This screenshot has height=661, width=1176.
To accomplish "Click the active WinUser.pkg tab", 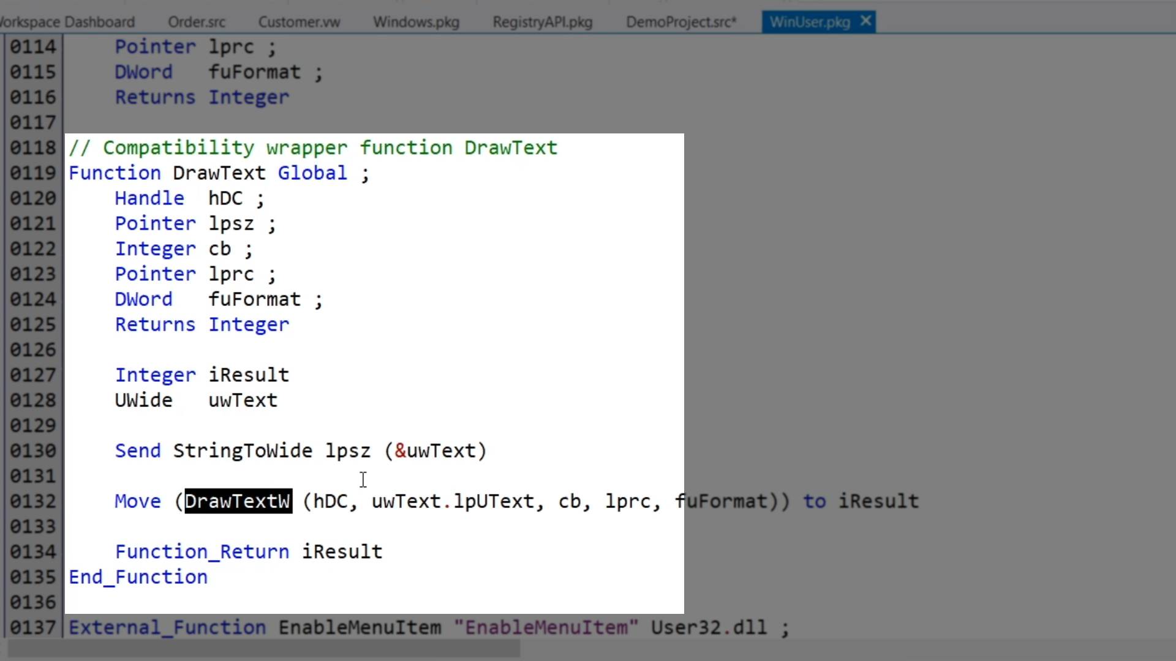I will 809,23.
